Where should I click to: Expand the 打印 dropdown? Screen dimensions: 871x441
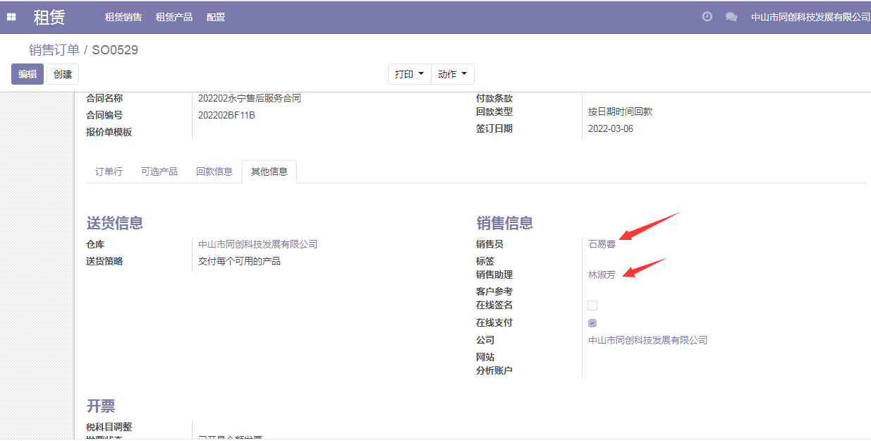[409, 74]
